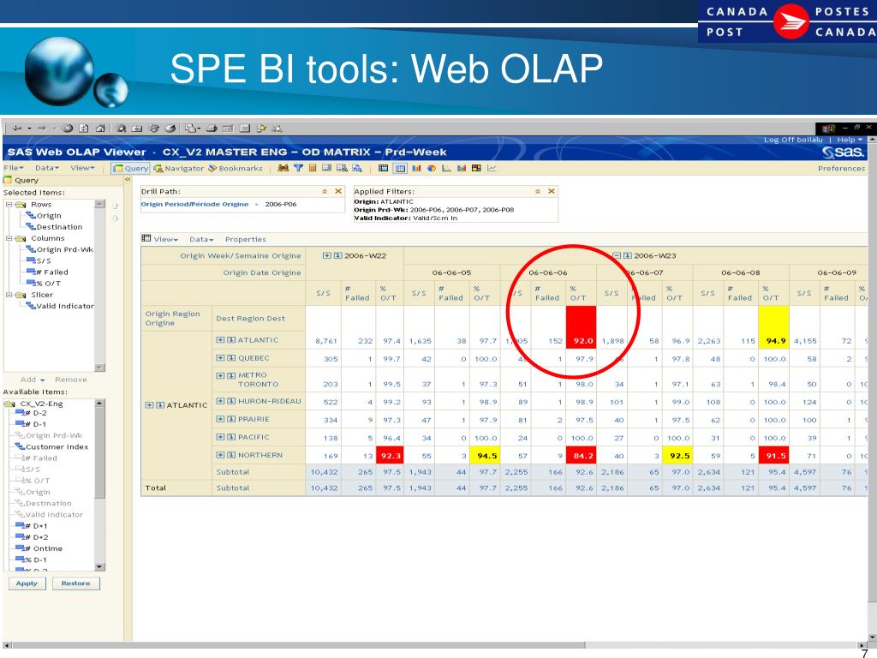Switch to scatter plot view icon

tap(446, 168)
